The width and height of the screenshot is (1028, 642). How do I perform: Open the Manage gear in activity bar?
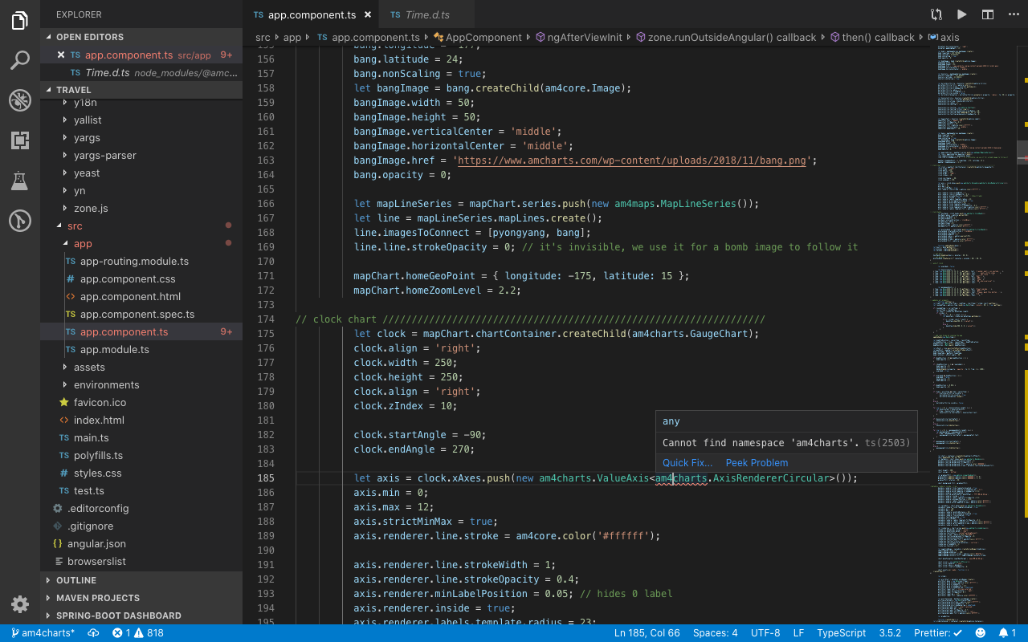tap(20, 604)
